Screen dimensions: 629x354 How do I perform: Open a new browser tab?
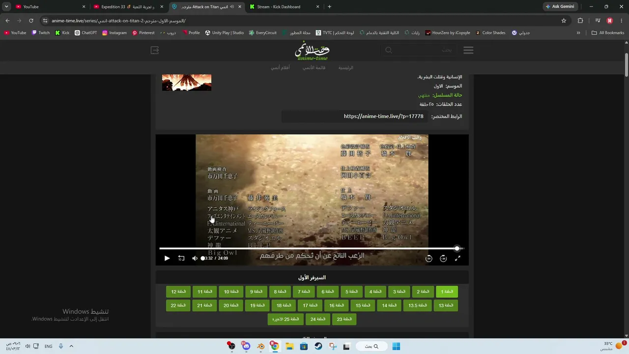point(329,7)
